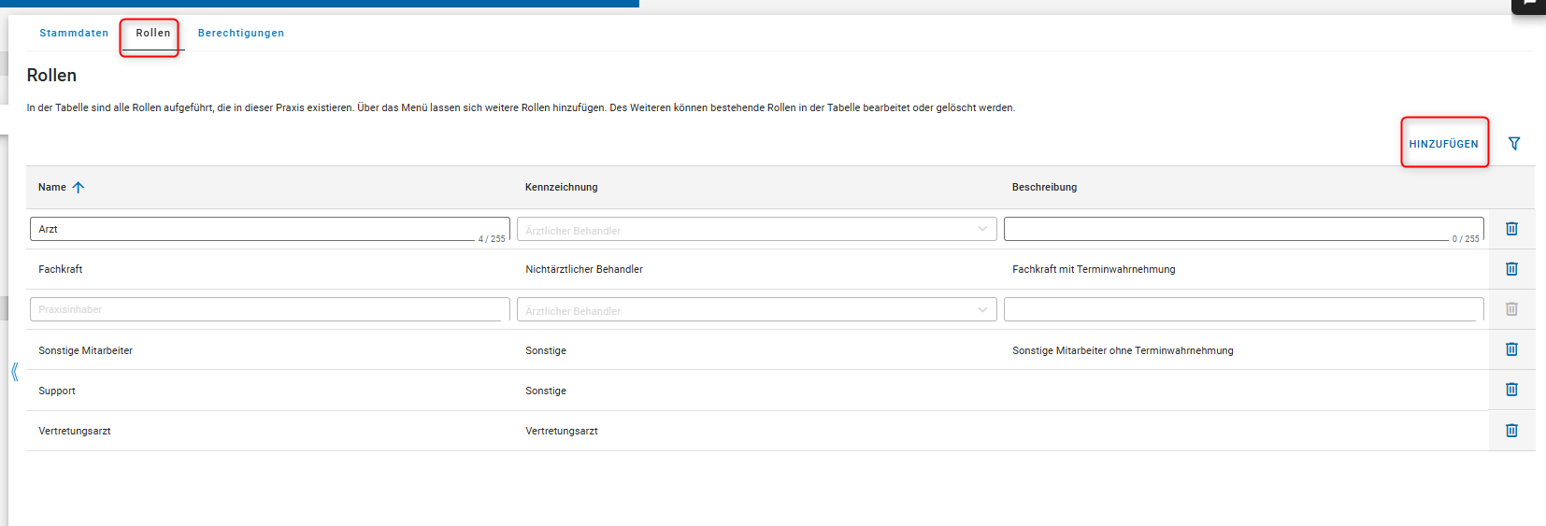Switch to the Stammdaten tab

(x=74, y=34)
